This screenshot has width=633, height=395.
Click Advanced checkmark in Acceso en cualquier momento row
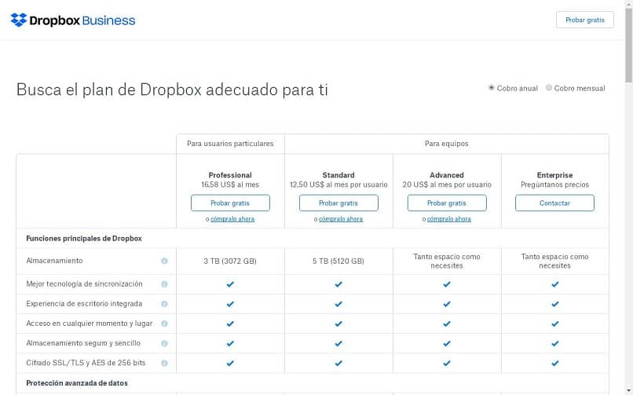(447, 324)
